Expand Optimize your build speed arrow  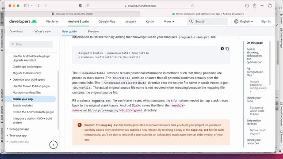10,79
